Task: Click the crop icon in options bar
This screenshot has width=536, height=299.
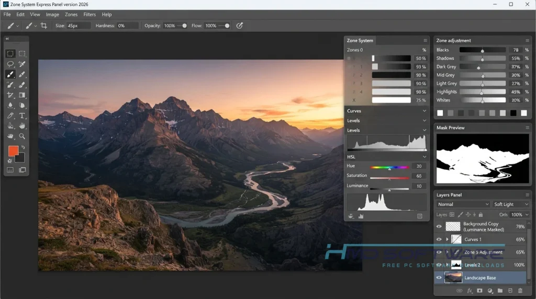Action: coord(44,26)
